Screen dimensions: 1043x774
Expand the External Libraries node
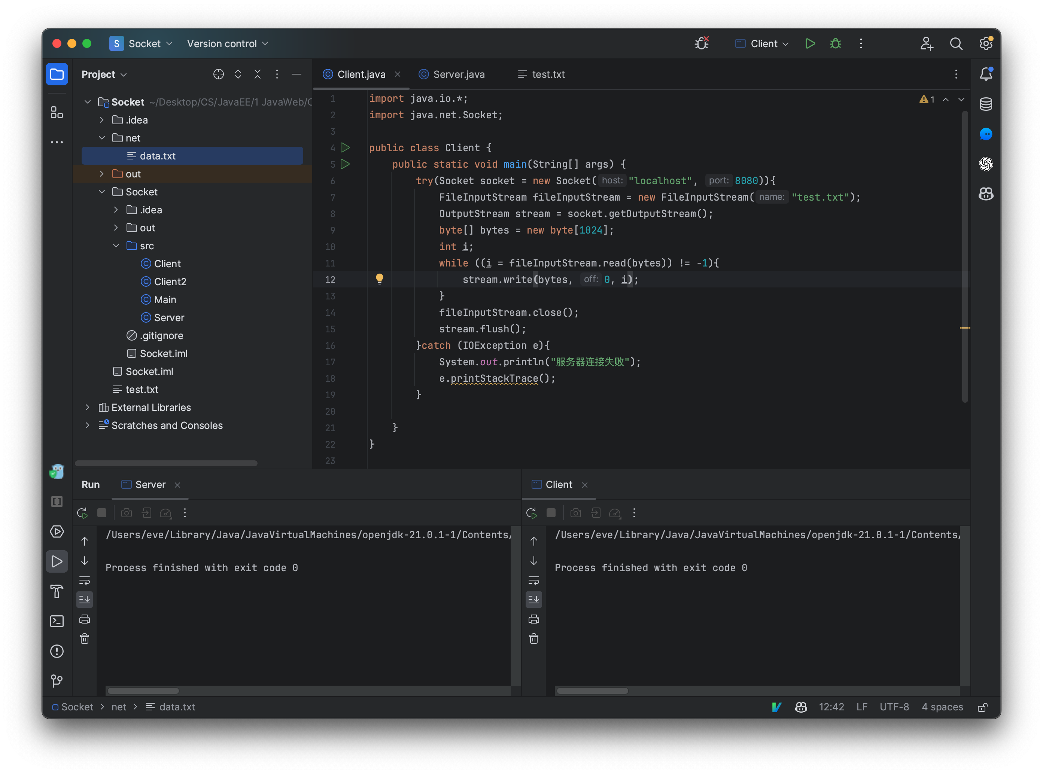[87, 407]
